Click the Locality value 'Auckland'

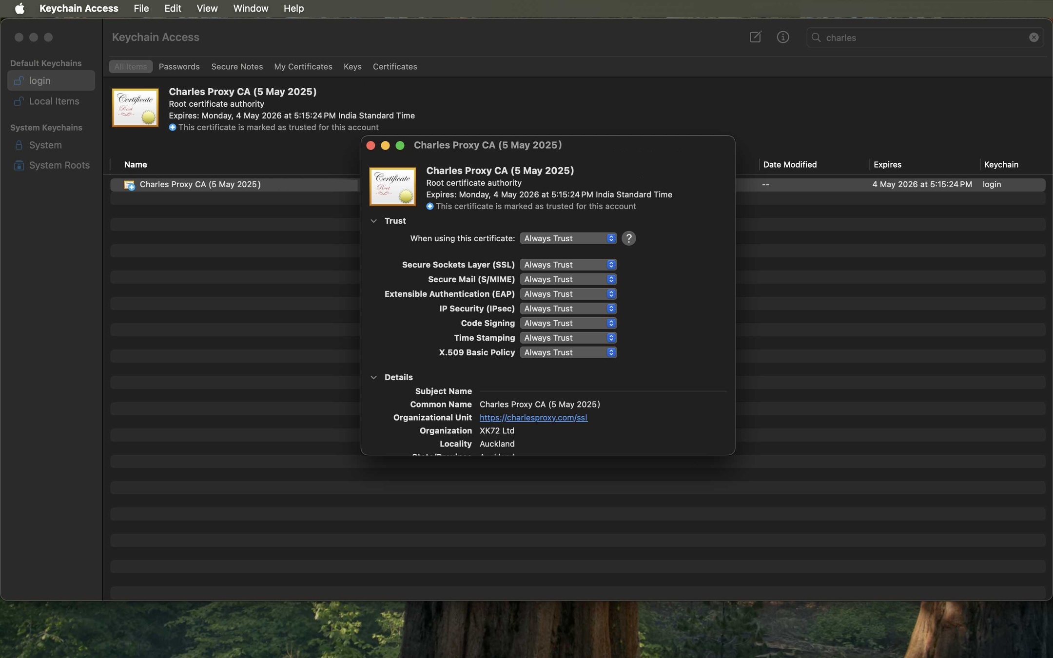(497, 444)
